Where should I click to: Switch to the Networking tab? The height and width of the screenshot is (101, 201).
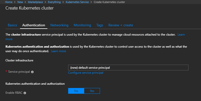click(x=59, y=25)
